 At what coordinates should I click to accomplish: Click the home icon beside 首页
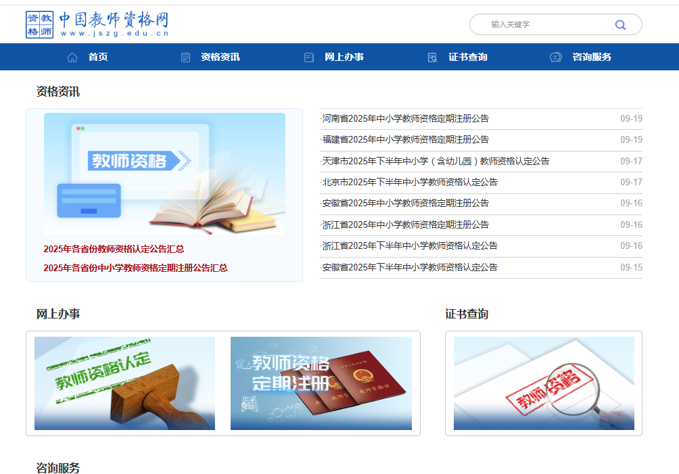72,57
